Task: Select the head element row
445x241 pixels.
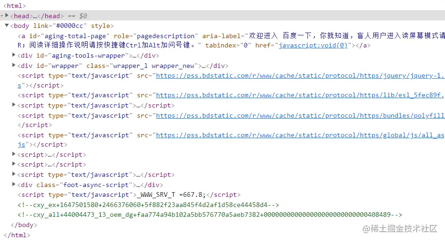Action: tap(222, 16)
